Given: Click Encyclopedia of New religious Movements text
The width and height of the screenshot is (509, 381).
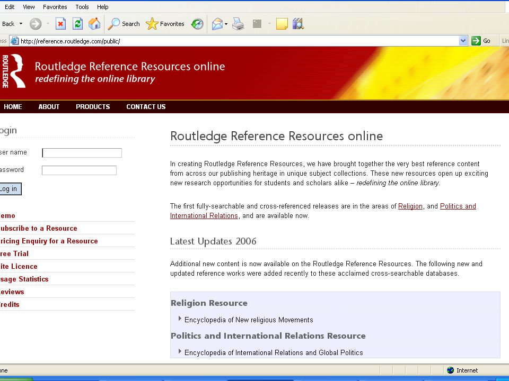Looking at the screenshot, I should (x=249, y=320).
